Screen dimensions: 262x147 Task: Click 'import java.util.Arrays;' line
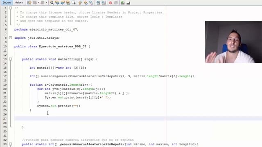(37, 38)
